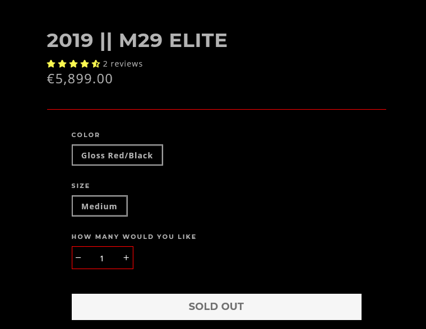Focus the quantity number field
Screen dimensions: 426x329
click(102, 258)
